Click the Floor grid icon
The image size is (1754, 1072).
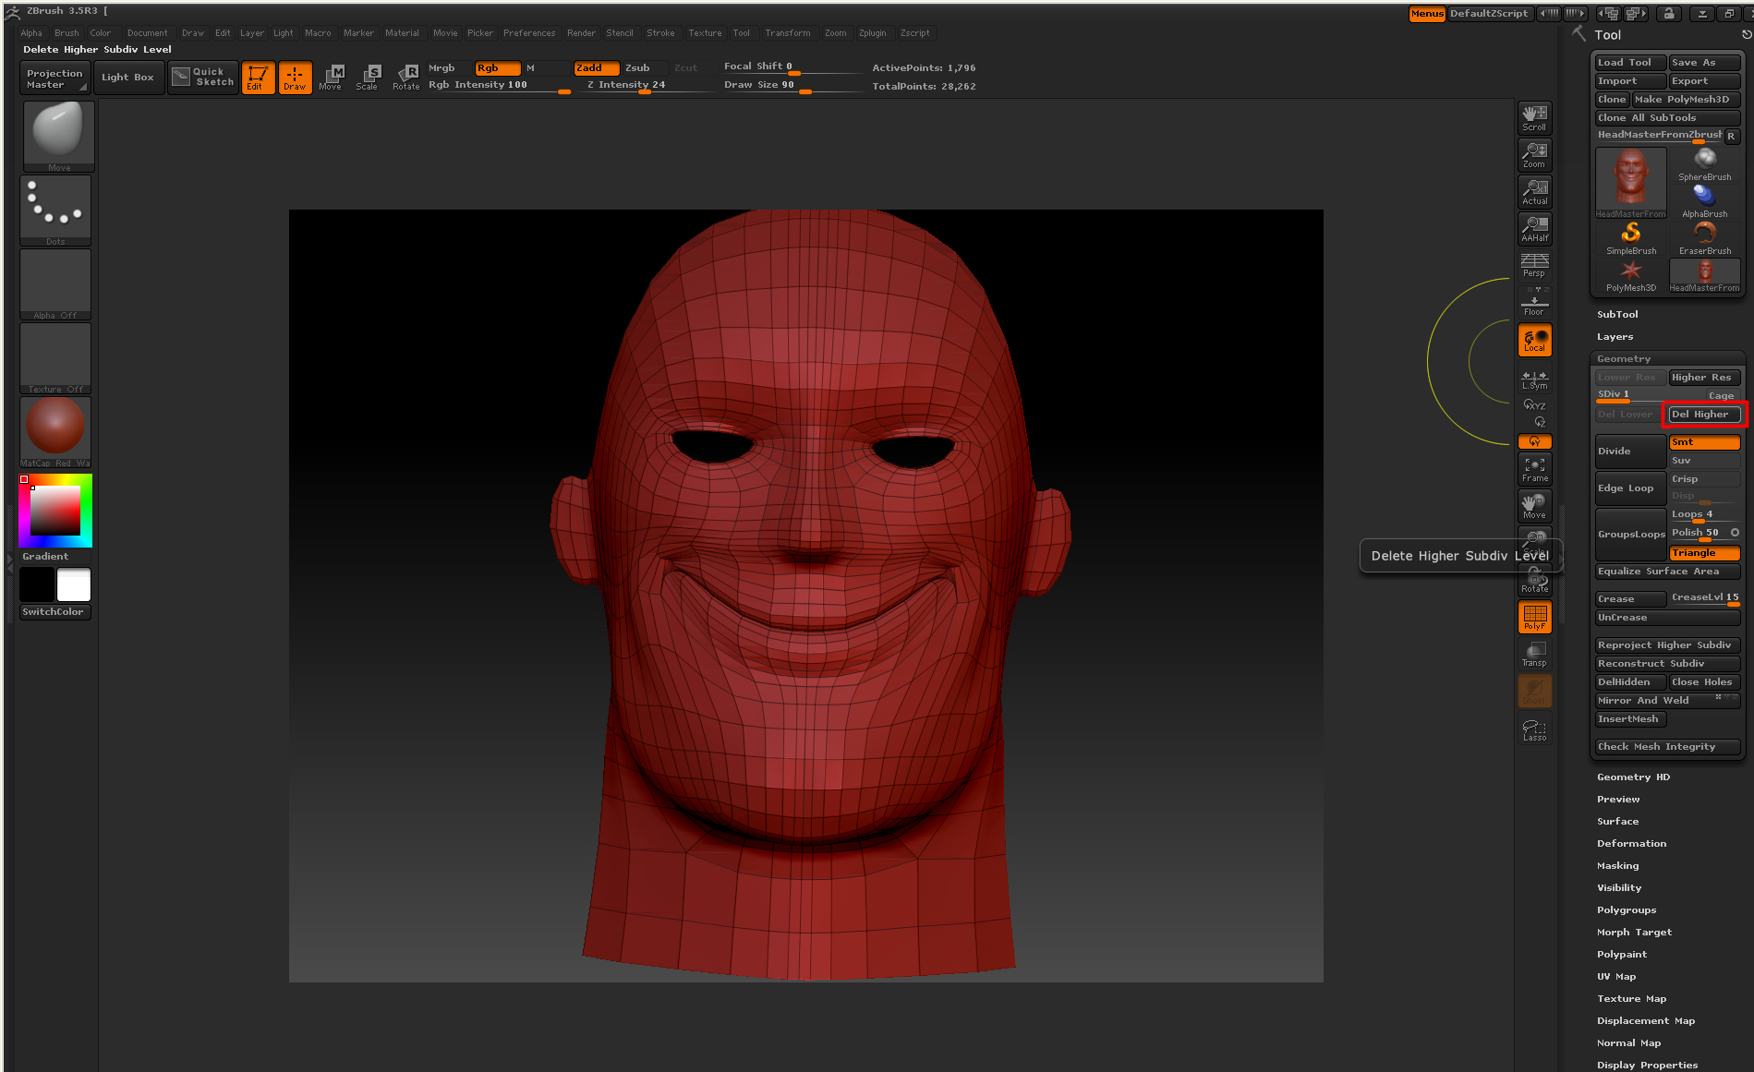point(1534,303)
